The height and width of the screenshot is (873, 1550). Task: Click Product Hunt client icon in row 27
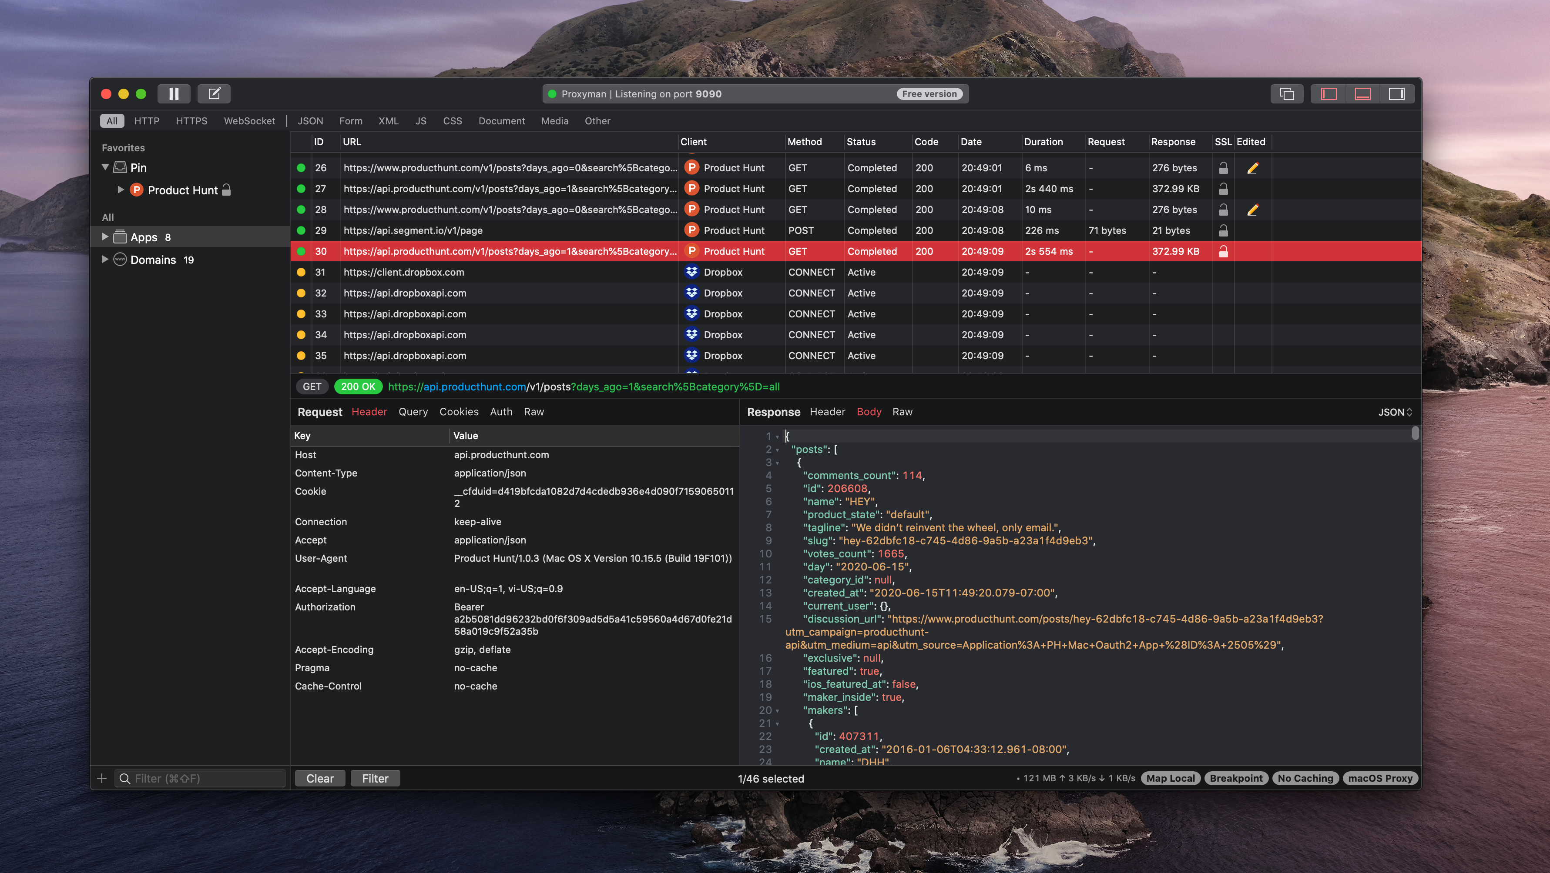coord(692,189)
